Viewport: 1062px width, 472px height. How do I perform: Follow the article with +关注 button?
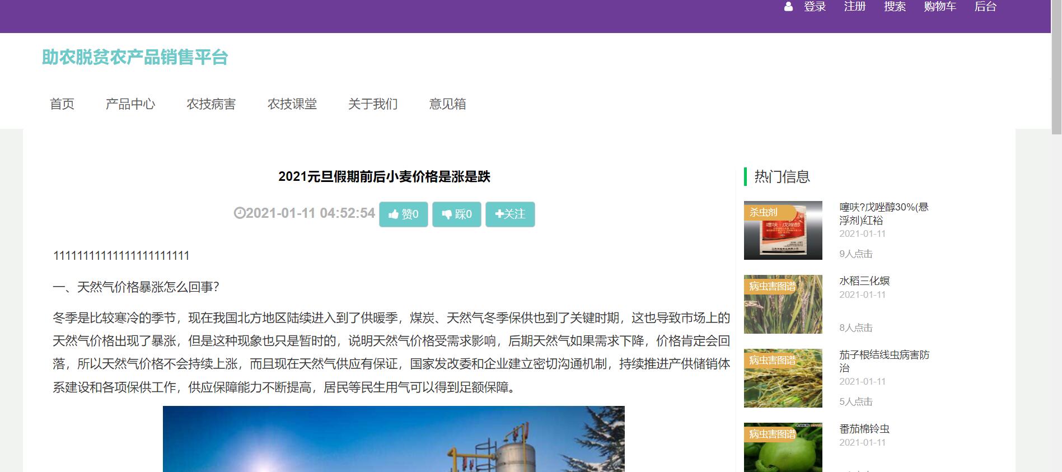510,214
